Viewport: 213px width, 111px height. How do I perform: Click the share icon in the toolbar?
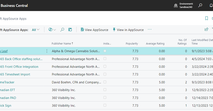(207, 29)
